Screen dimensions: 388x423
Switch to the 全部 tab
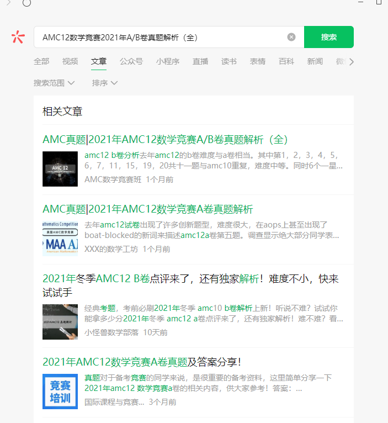pyautogui.click(x=41, y=61)
